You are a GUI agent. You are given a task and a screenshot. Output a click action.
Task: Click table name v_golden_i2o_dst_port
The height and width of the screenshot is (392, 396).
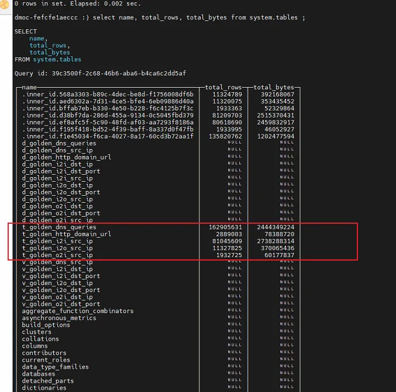tap(61, 290)
